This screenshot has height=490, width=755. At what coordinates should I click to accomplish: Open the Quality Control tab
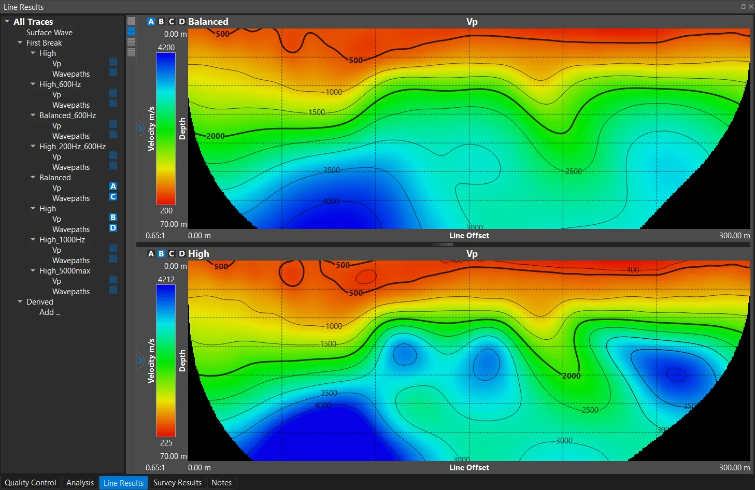pos(31,482)
